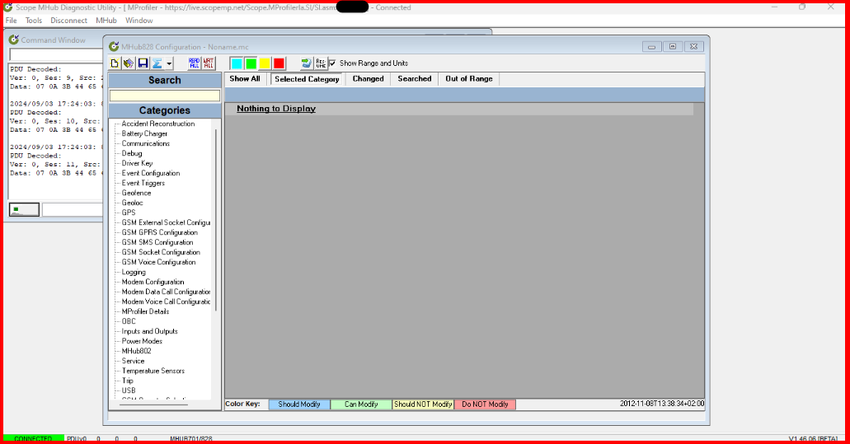Open the Disconnect menu
The height and width of the screenshot is (444, 850).
(69, 21)
